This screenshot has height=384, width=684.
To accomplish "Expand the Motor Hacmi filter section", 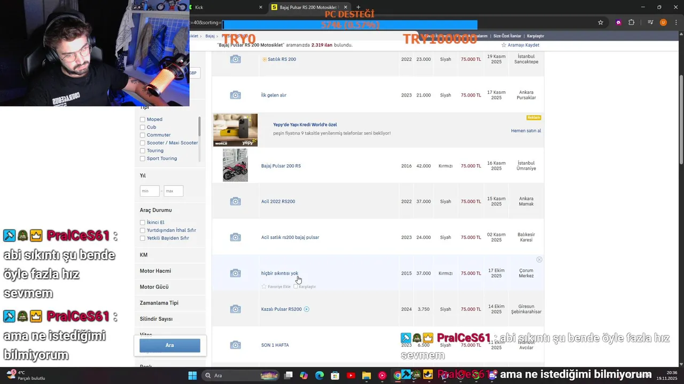I will [170, 271].
